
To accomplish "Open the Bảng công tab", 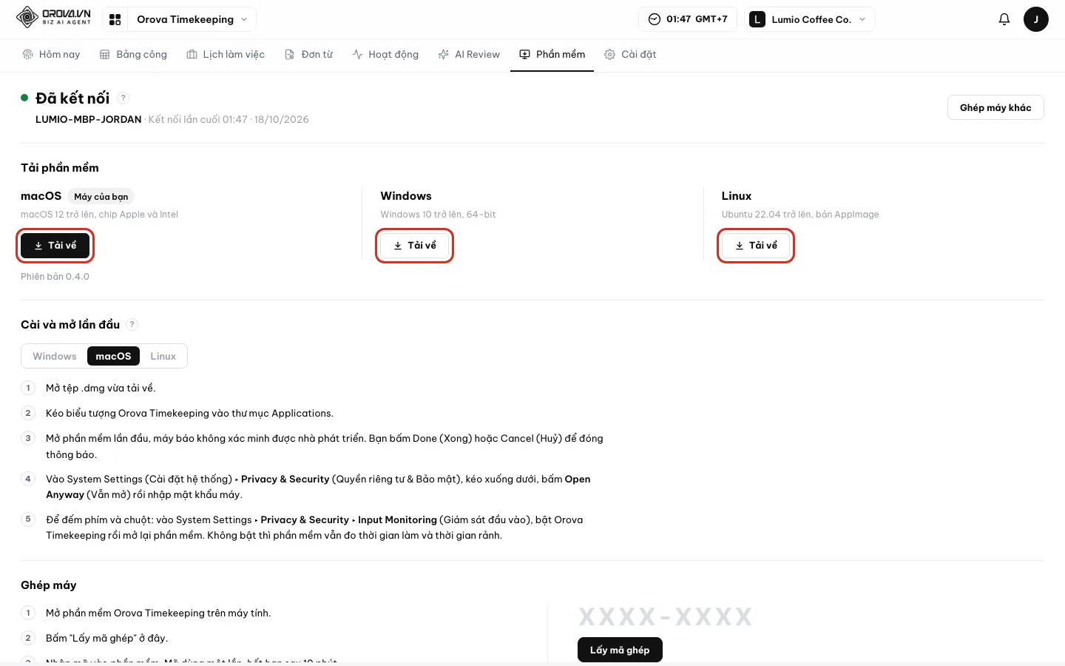I will coord(133,55).
